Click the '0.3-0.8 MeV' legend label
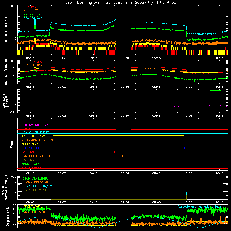 (33, 65)
